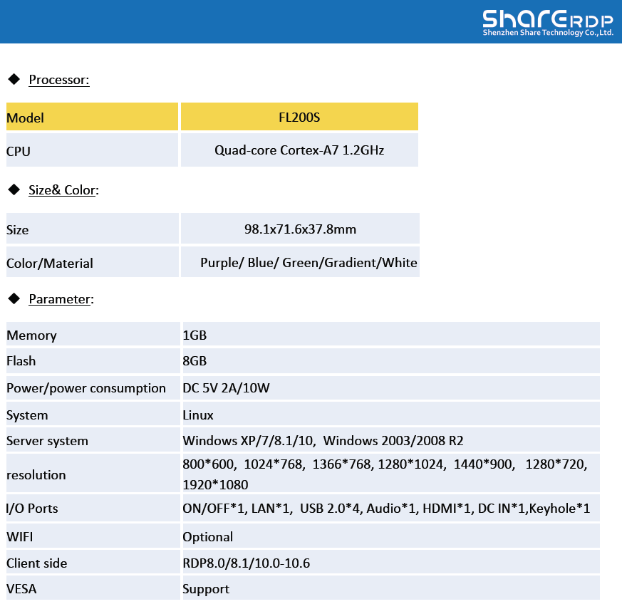Click the "Server system" label
Viewport: 622px width, 604px height.
pos(47,441)
